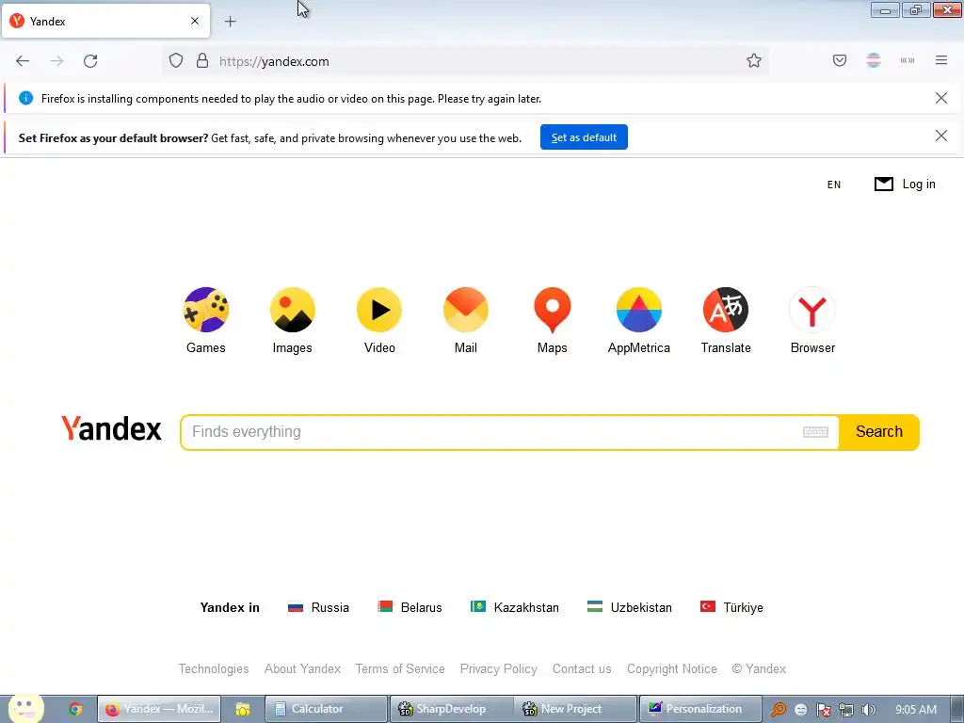The width and height of the screenshot is (964, 723).
Task: Open Yandex Translate service icon
Action: click(726, 310)
